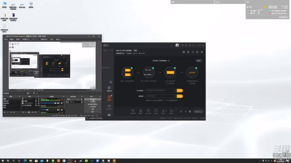Toggle lock of text source in OBS
Image resolution: width=291 pixels, height=163 pixels.
tap(39, 99)
